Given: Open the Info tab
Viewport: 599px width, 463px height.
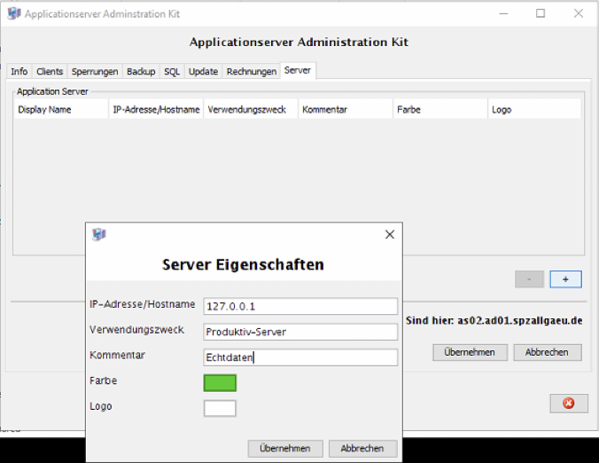Looking at the screenshot, I should tap(19, 72).
